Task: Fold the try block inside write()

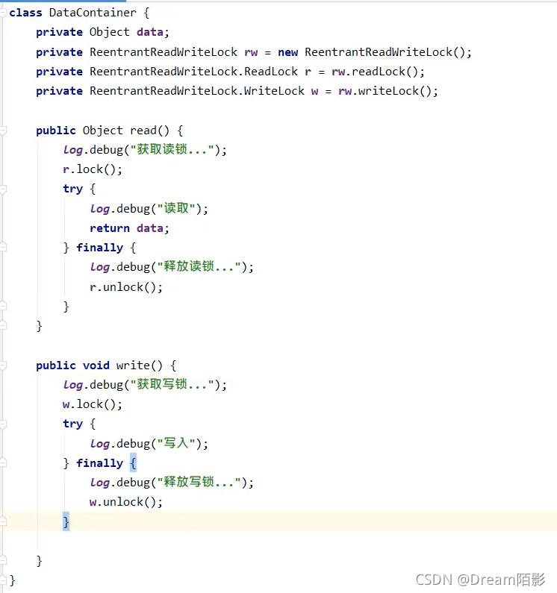Action: [3, 424]
